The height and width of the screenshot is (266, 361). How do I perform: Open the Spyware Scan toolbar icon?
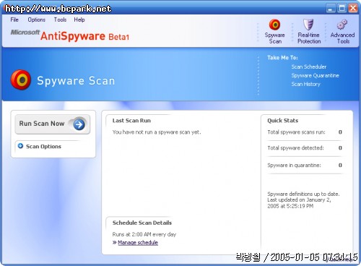click(x=274, y=25)
